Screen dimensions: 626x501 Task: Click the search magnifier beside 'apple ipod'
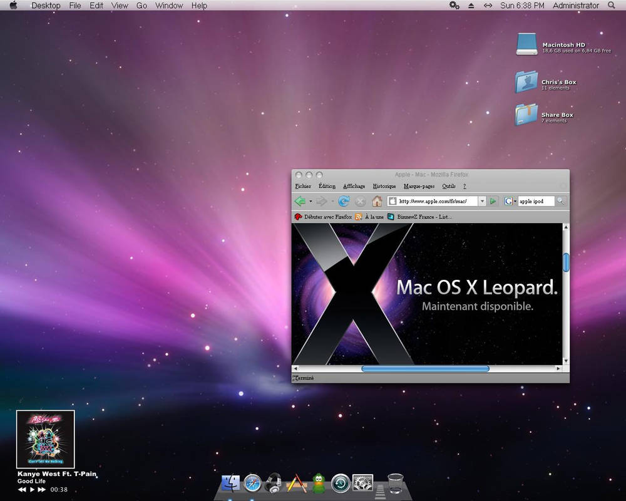pos(560,201)
